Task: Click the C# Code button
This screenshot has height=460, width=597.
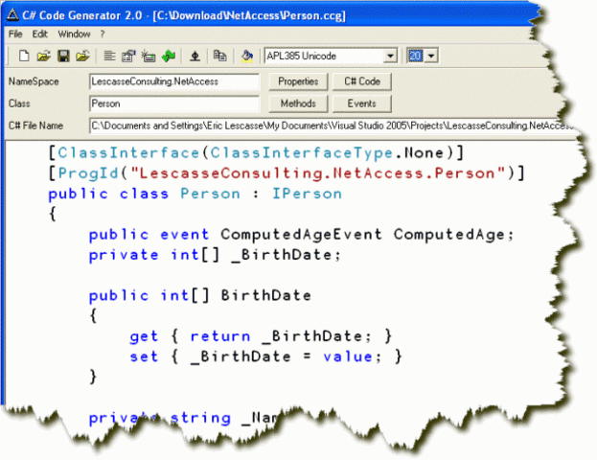Action: (361, 81)
